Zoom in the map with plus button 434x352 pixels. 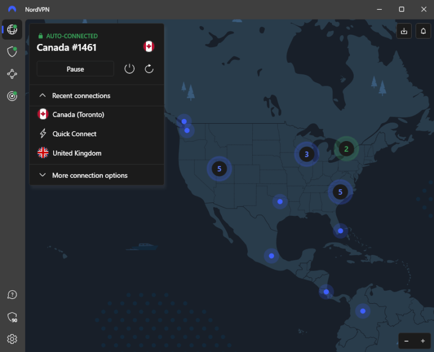[423, 341]
